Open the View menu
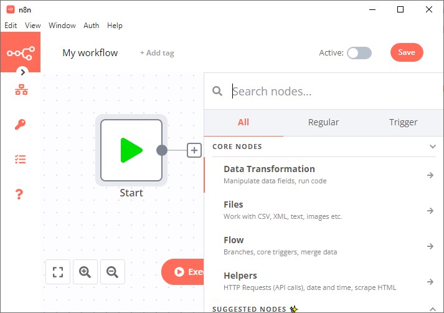 click(33, 26)
